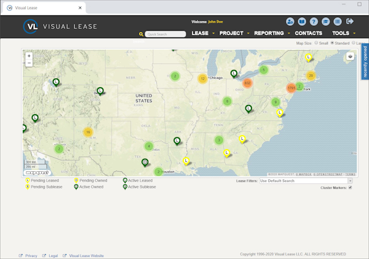
Task: Click the question mark help icon
Action: click(x=314, y=21)
